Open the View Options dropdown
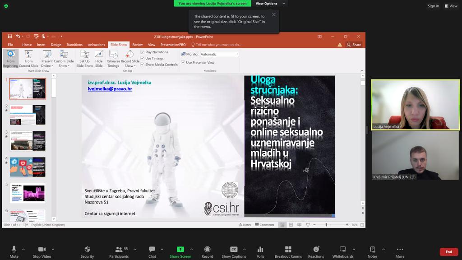 270,4
